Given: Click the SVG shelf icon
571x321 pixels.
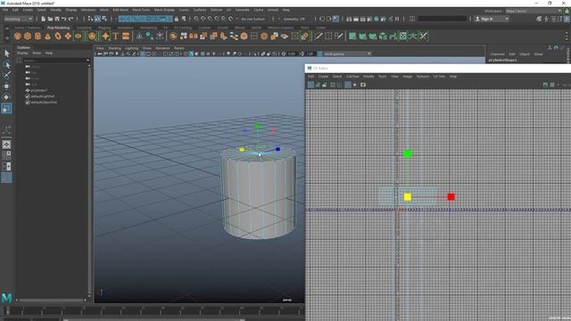Looking at the screenshot, I should pos(126,36).
